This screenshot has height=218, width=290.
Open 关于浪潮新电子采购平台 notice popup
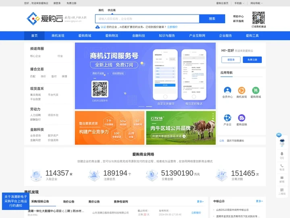pos(16,201)
